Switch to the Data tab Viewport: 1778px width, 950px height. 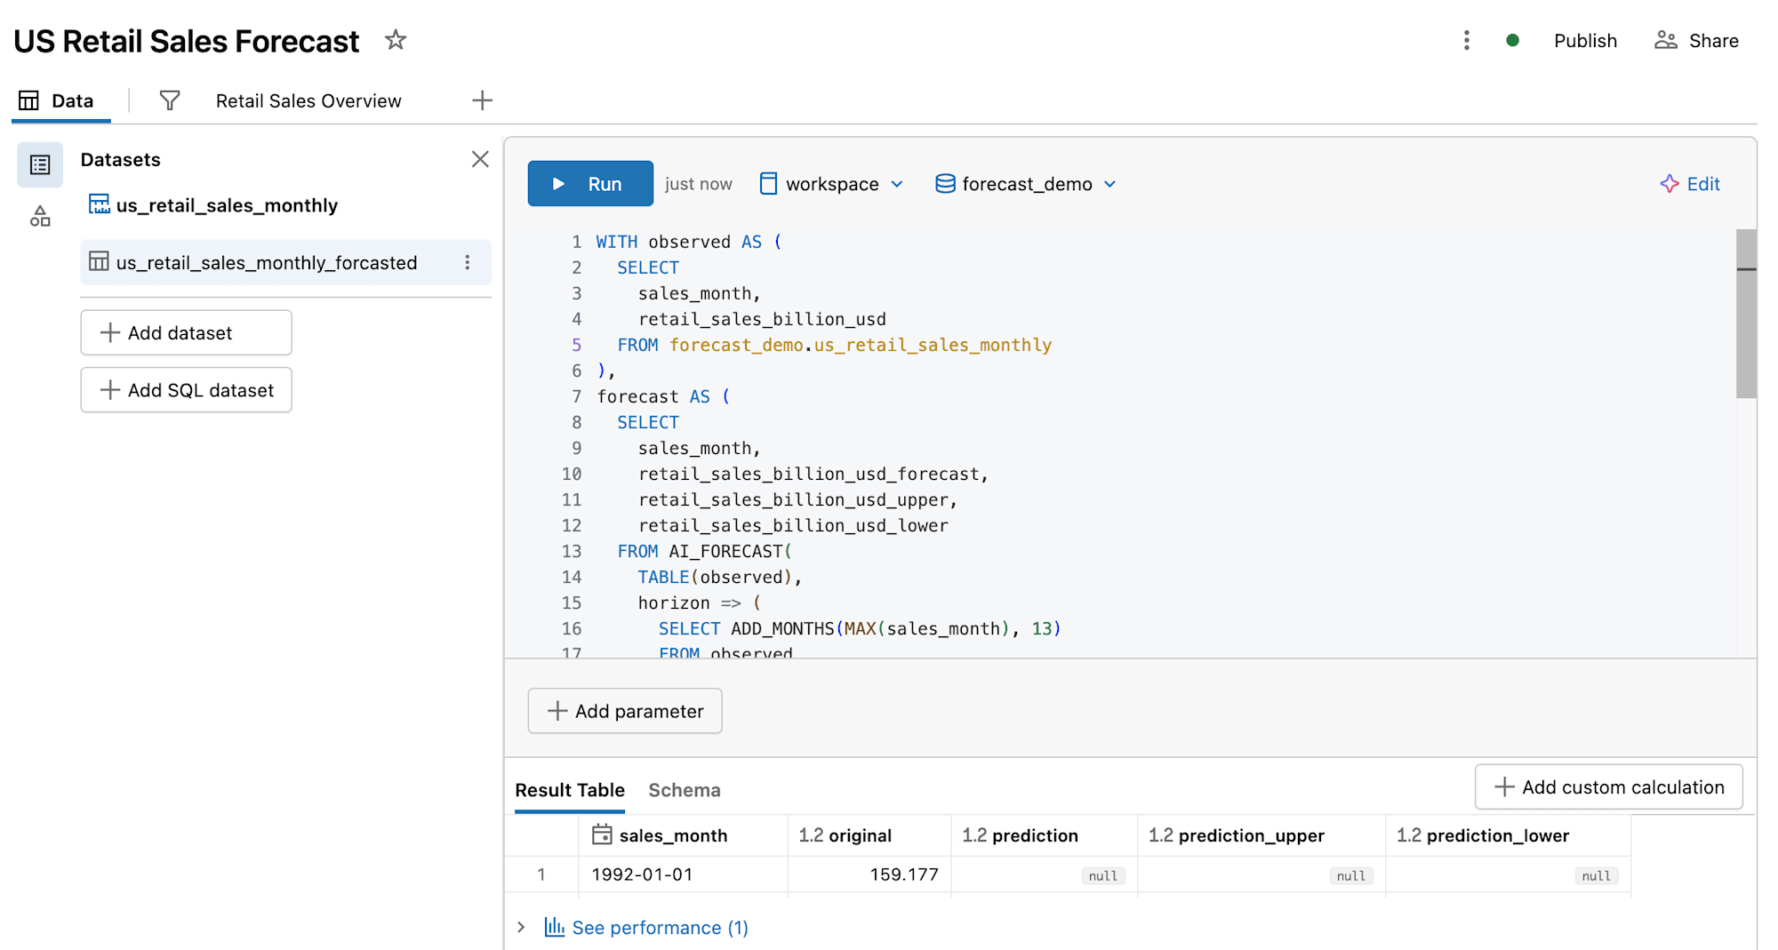tap(57, 100)
